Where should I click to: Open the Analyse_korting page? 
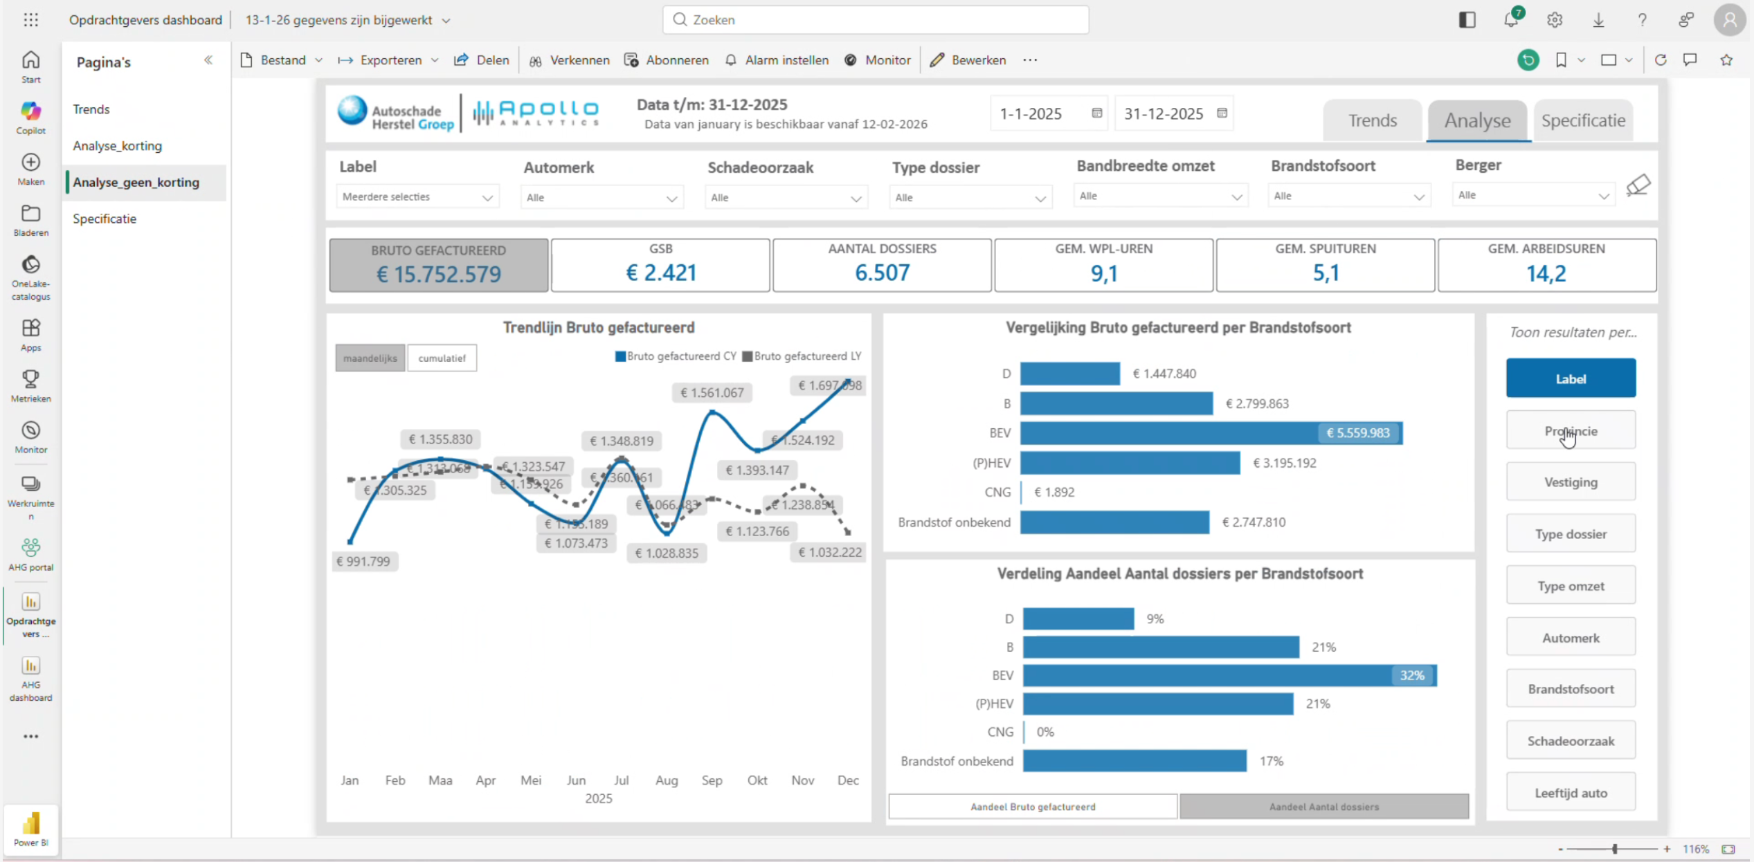pos(117,146)
